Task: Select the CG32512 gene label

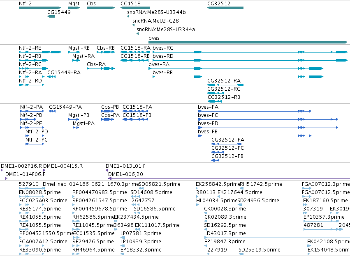Action: (x=219, y=4)
